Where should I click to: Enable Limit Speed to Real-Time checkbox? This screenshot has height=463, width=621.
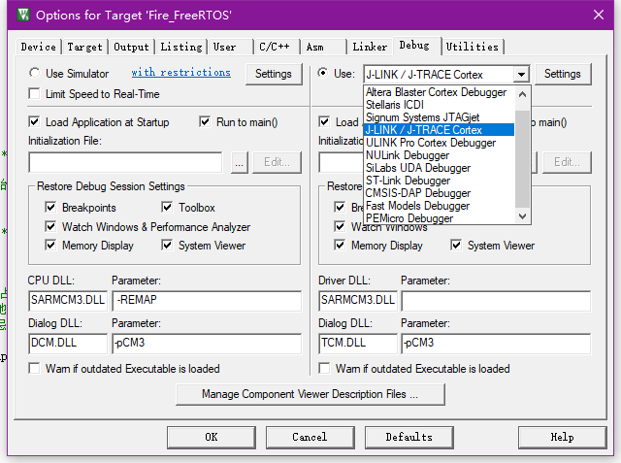35,94
